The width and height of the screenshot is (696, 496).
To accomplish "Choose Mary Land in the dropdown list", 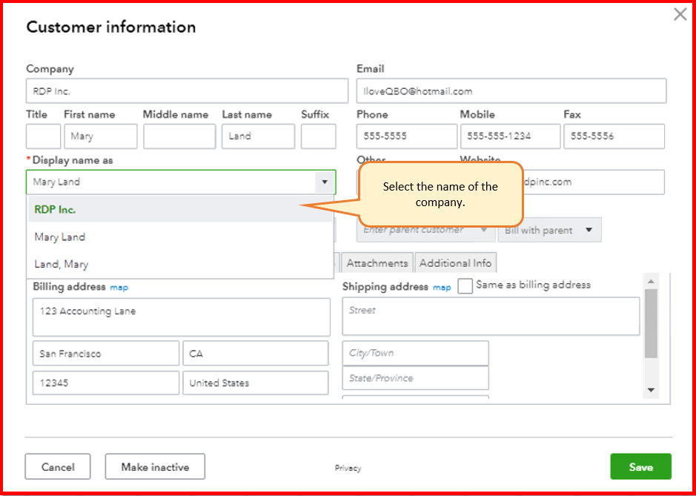I will [x=60, y=237].
